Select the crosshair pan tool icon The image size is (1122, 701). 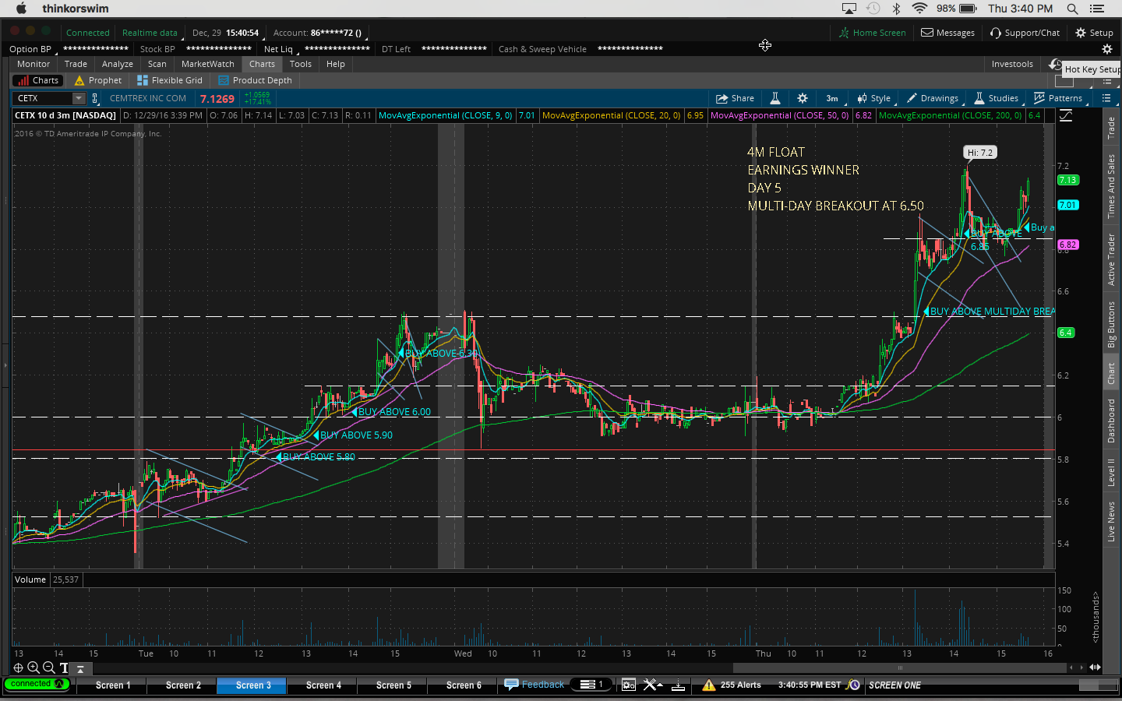pos(18,668)
